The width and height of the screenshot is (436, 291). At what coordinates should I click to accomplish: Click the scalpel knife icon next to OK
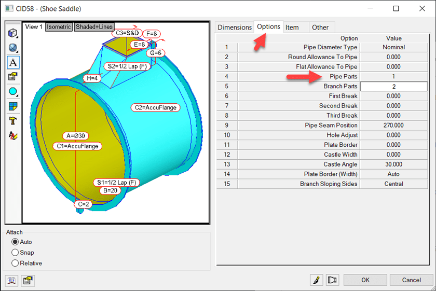317,280
